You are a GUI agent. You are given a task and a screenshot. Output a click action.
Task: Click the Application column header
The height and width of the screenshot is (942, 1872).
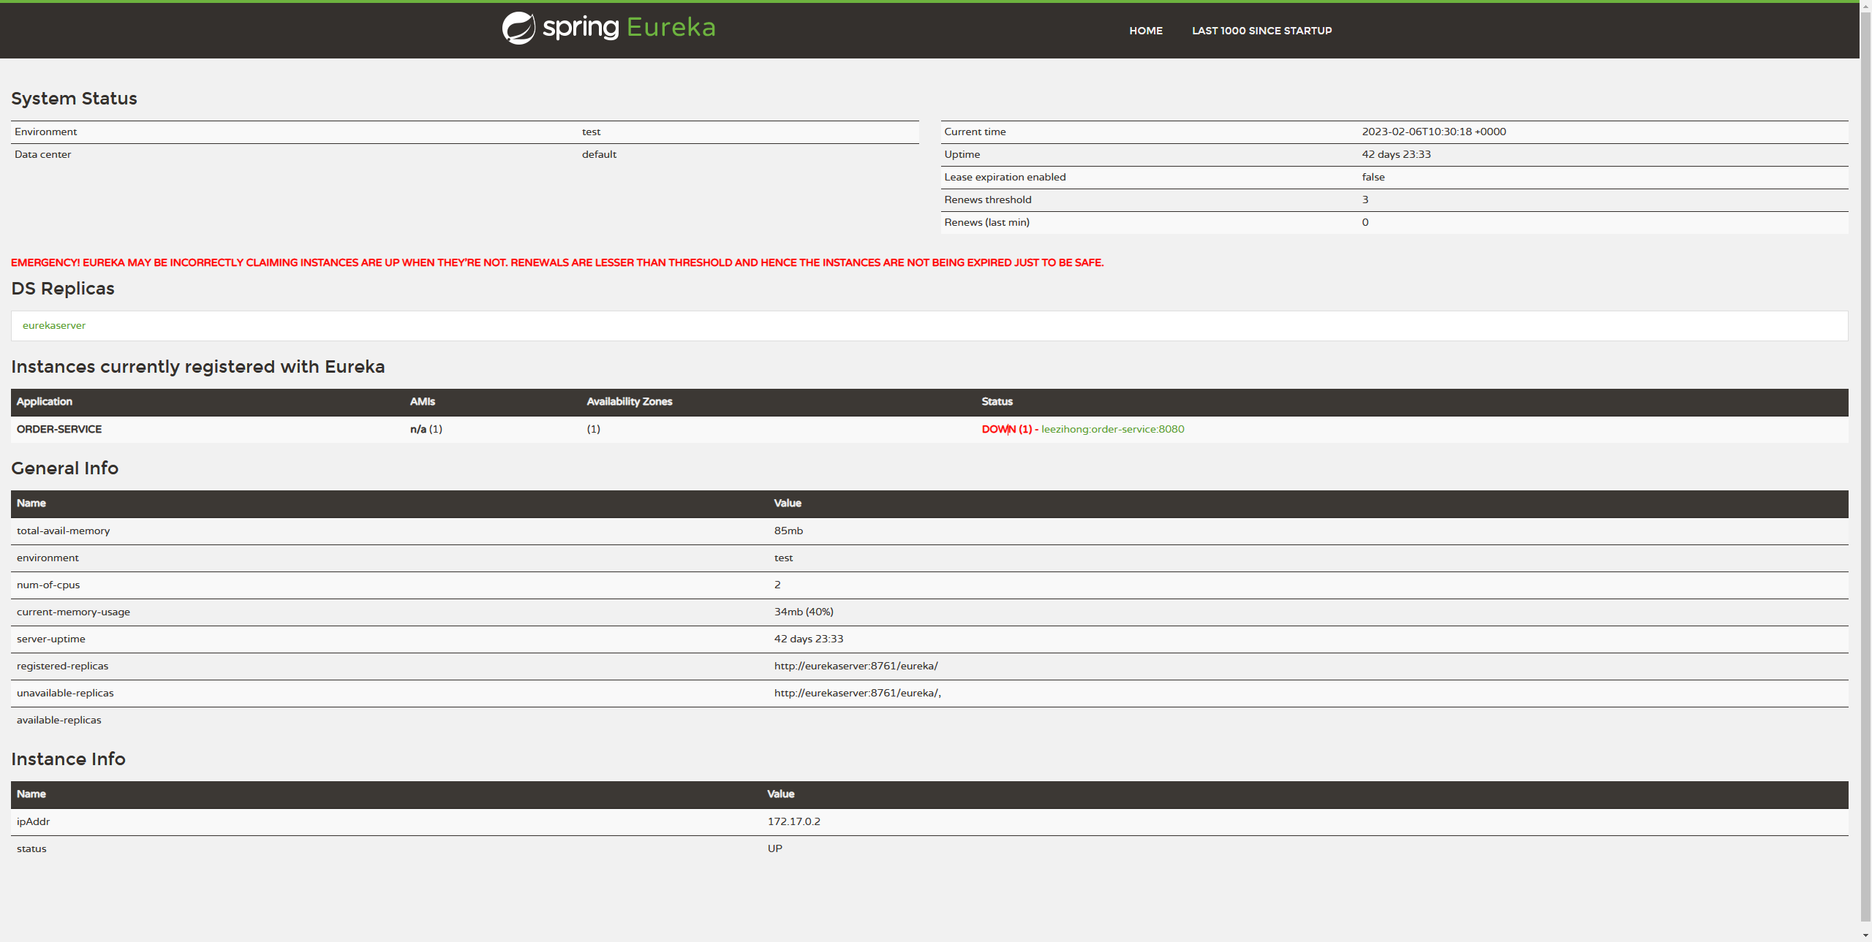click(x=45, y=402)
